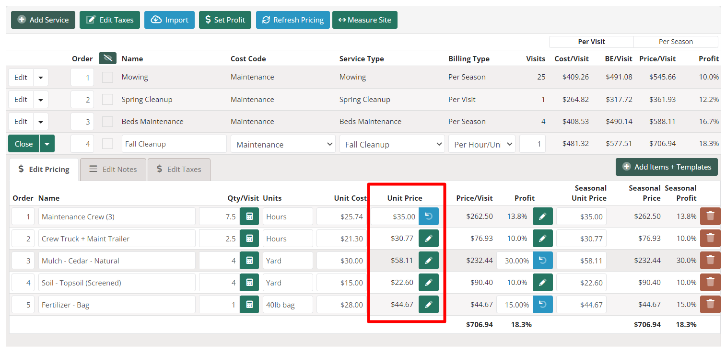Delete the Maintenance Crew (3) item
This screenshot has height=353, width=726.
click(710, 216)
